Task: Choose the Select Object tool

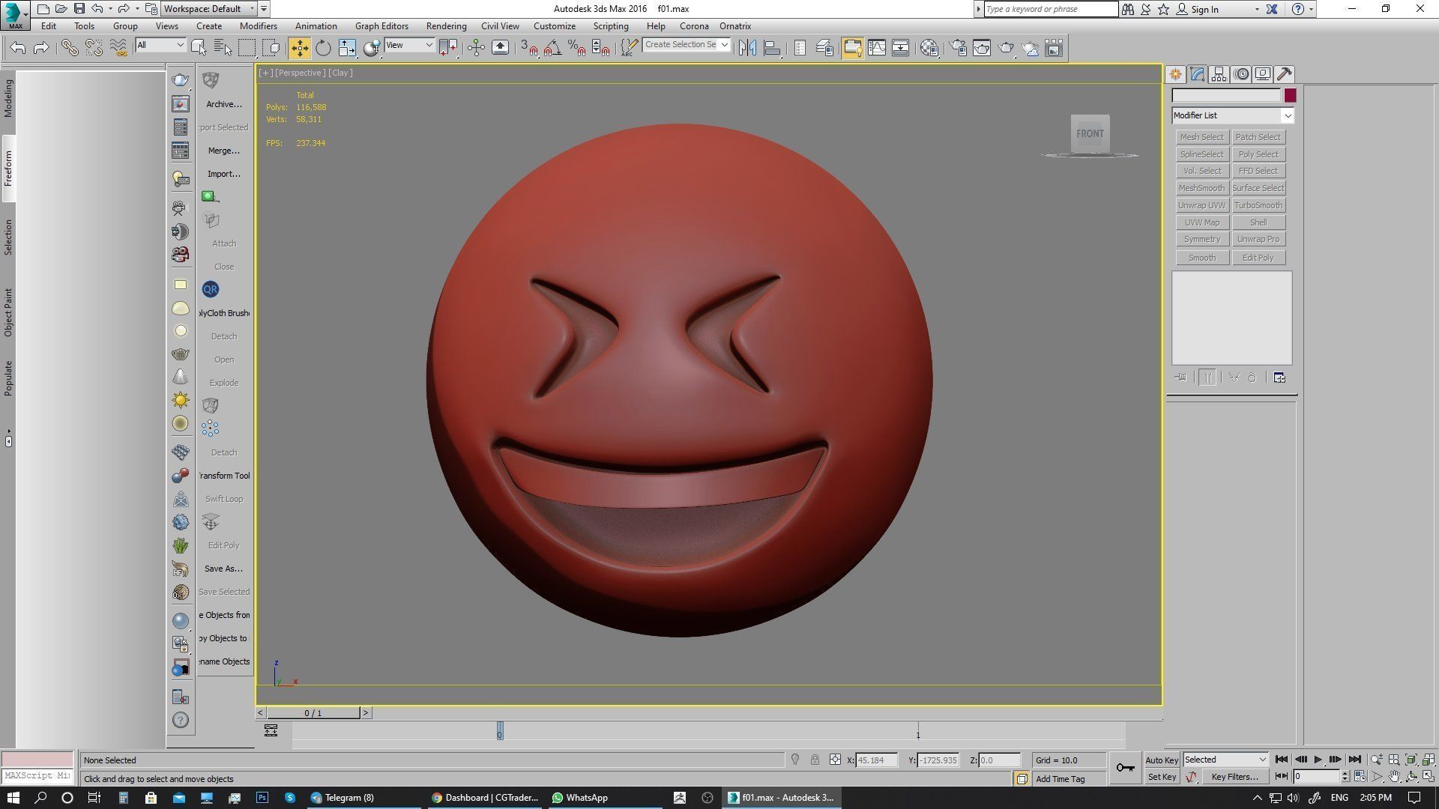Action: point(199,48)
